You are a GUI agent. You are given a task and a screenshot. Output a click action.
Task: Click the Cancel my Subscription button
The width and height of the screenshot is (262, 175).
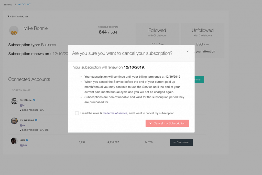point(167,123)
